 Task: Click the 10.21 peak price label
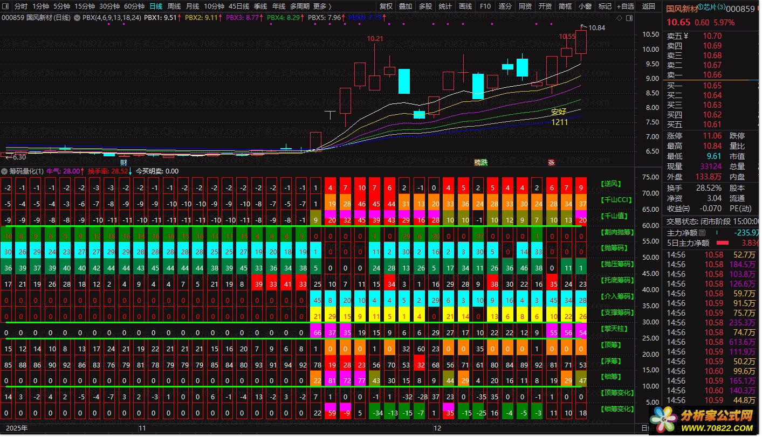click(x=375, y=39)
